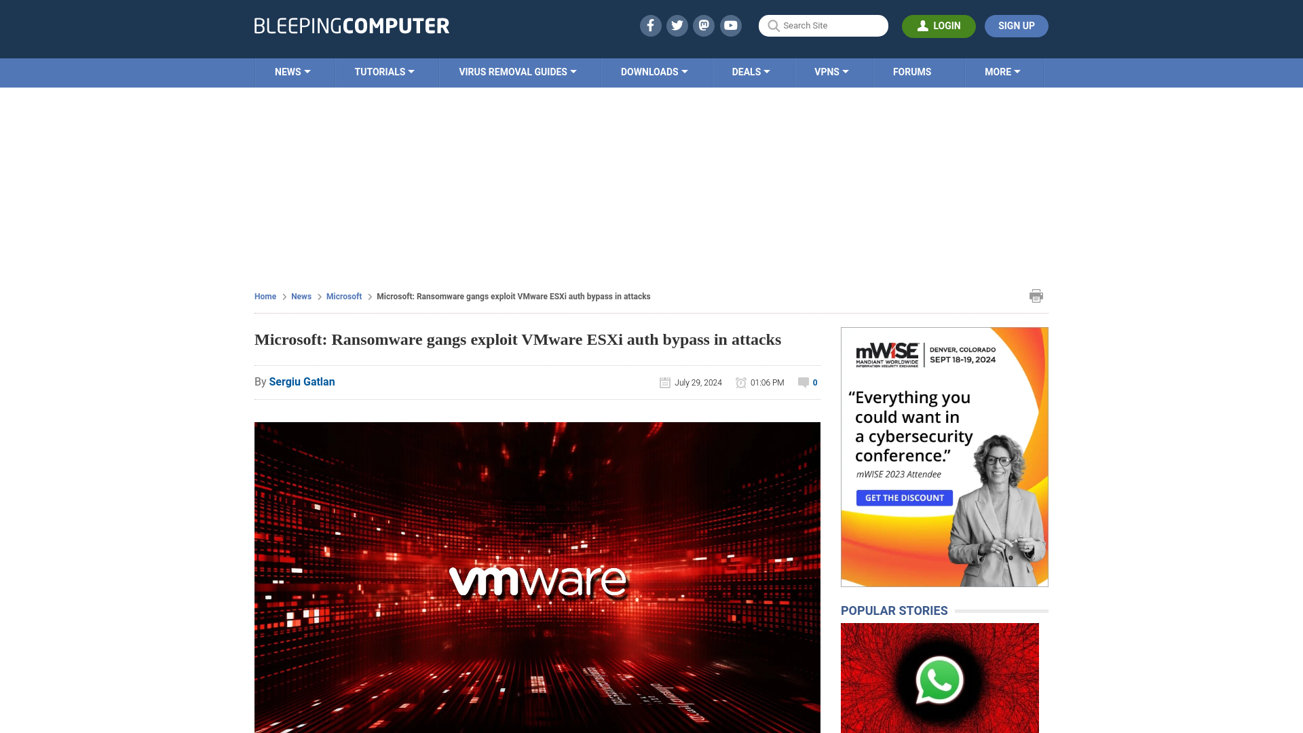Open the DOWNLOADS menu section
Image resolution: width=1303 pixels, height=733 pixels.
[654, 71]
